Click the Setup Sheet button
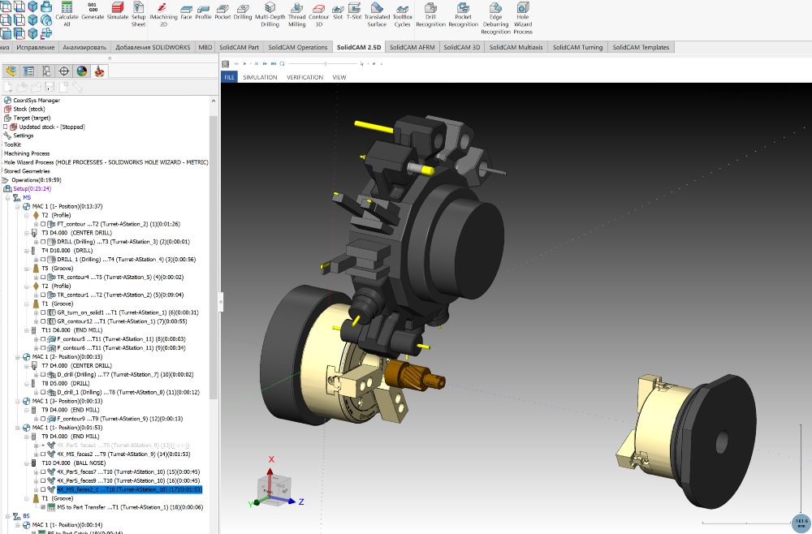Viewport: 812px width, 534px height. (x=138, y=15)
